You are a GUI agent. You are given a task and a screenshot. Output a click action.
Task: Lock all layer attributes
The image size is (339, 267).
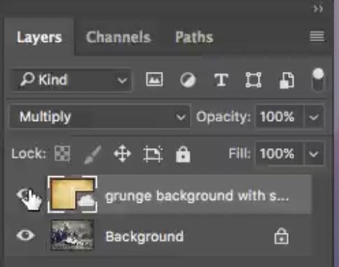pyautogui.click(x=183, y=154)
